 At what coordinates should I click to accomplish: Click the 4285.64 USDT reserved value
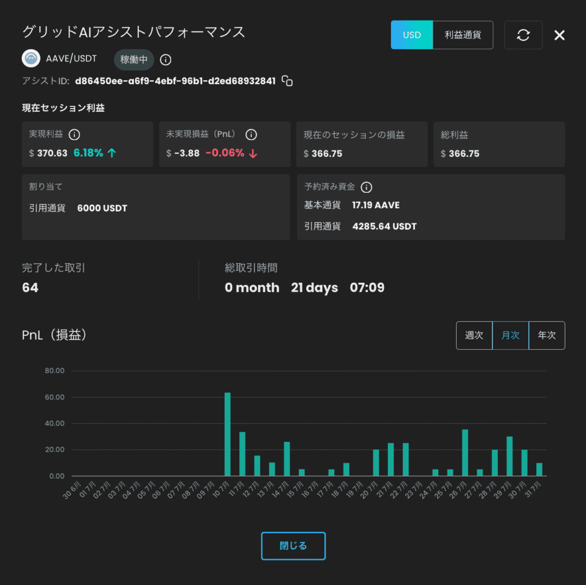(385, 227)
